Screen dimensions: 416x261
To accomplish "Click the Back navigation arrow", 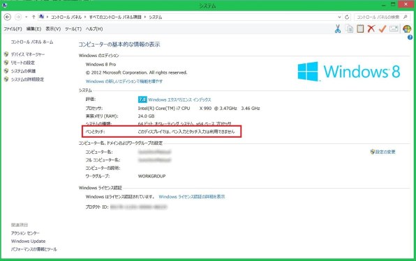I will (8, 17).
